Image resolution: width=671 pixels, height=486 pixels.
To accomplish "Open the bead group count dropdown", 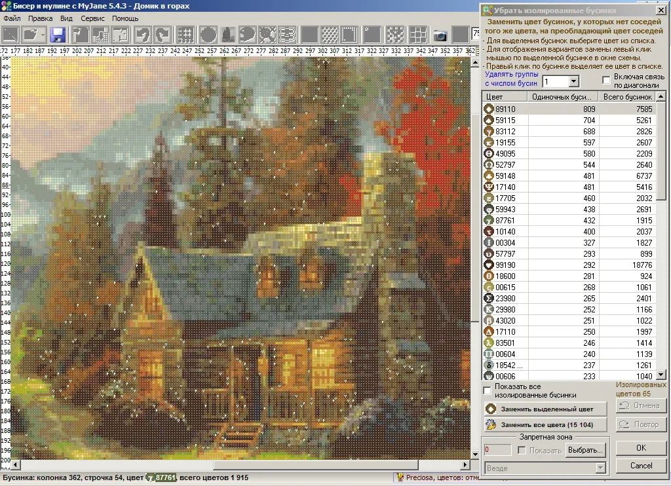I will [573, 81].
